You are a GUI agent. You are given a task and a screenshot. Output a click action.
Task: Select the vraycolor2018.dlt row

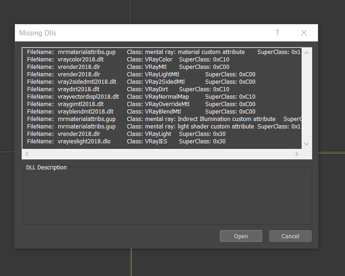coord(162,60)
